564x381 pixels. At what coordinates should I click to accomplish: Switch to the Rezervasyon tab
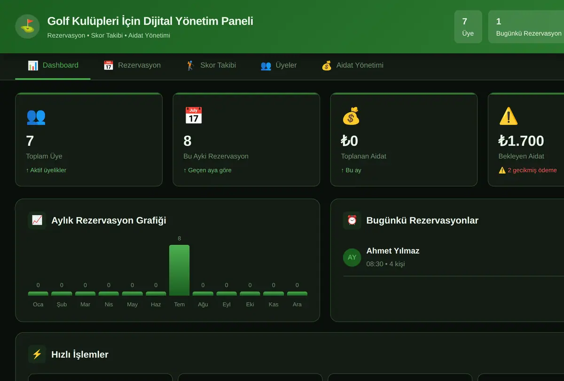click(132, 66)
